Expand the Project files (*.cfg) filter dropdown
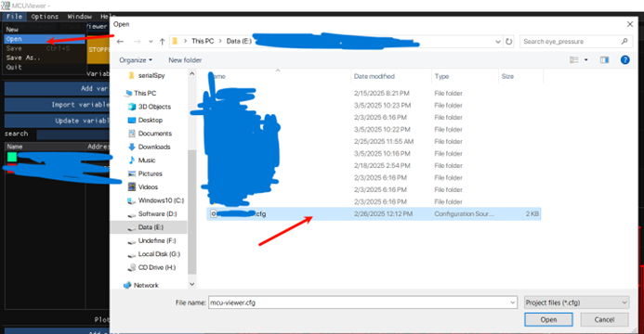This screenshot has width=644, height=334. (x=576, y=302)
